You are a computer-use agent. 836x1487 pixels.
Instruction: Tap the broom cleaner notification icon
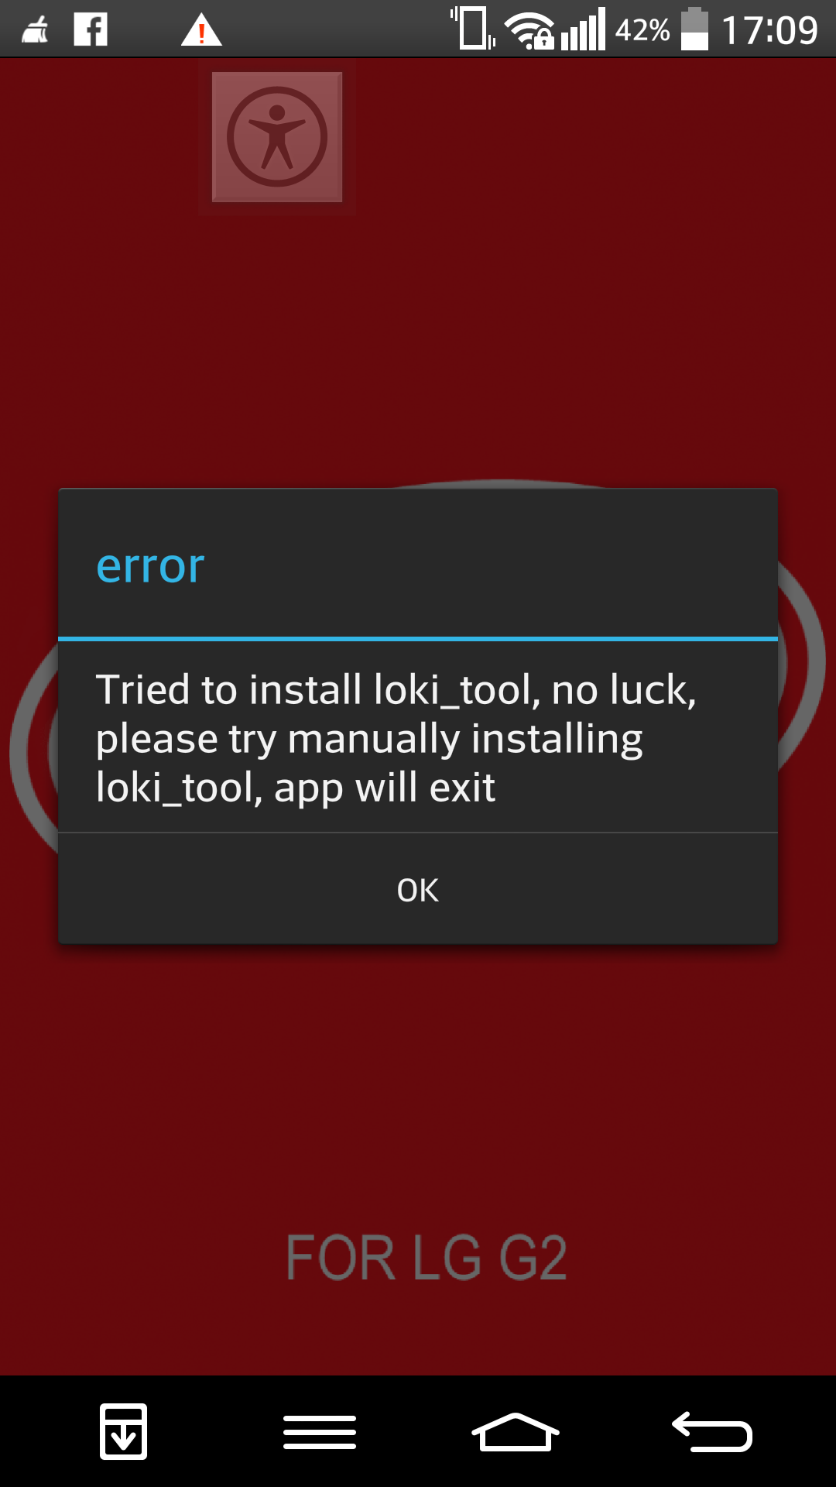click(35, 31)
